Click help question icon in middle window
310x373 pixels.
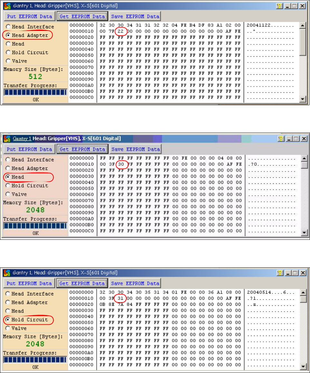pyautogui.click(x=281, y=138)
